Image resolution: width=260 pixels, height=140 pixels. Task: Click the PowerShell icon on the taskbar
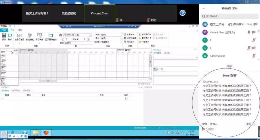pyautogui.click(x=25, y=132)
